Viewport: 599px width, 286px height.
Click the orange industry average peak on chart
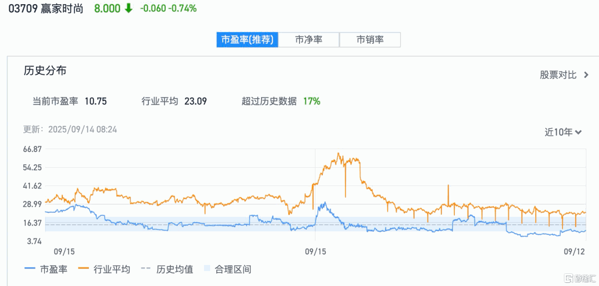(338, 153)
